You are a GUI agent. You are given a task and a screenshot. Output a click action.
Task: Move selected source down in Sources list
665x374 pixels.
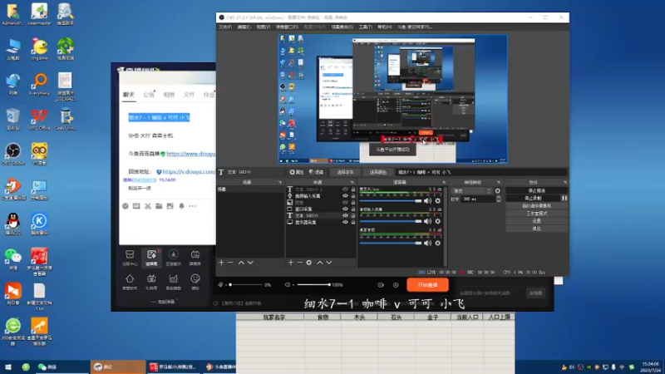328,263
